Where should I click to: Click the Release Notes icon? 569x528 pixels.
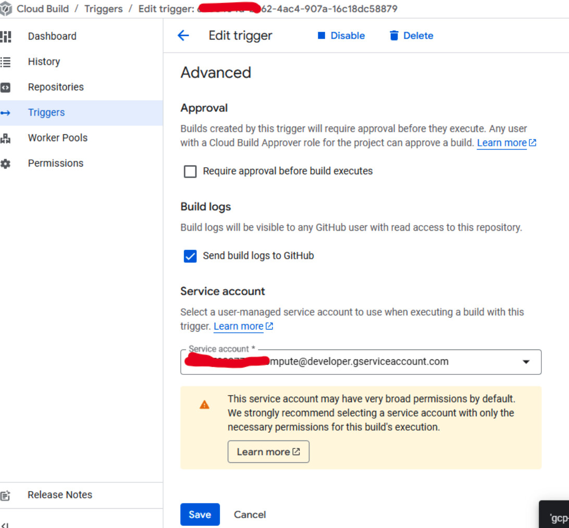6,495
